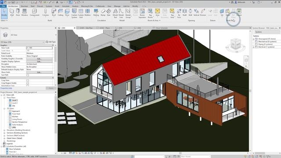Select the Model Text tool

[x=115, y=14]
